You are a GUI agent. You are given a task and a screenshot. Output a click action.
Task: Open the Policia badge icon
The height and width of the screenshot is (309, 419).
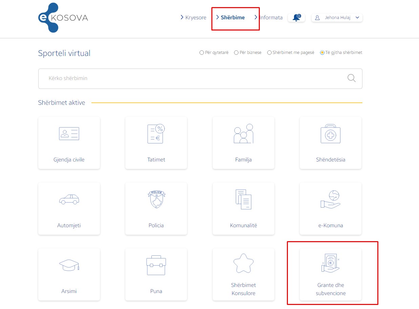156,199
